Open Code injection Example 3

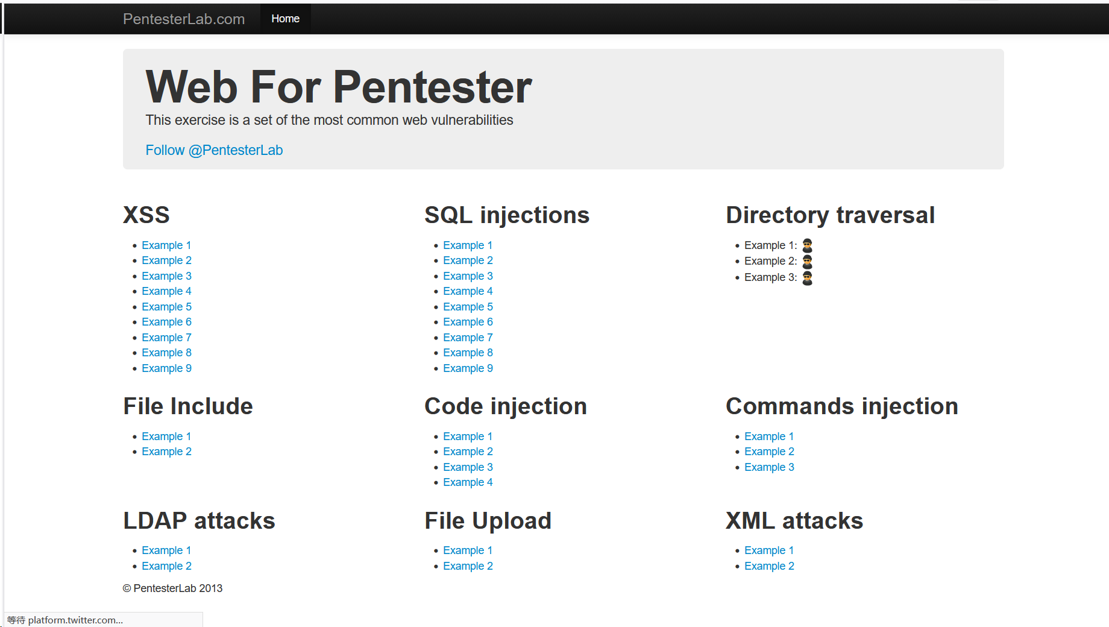click(x=468, y=467)
